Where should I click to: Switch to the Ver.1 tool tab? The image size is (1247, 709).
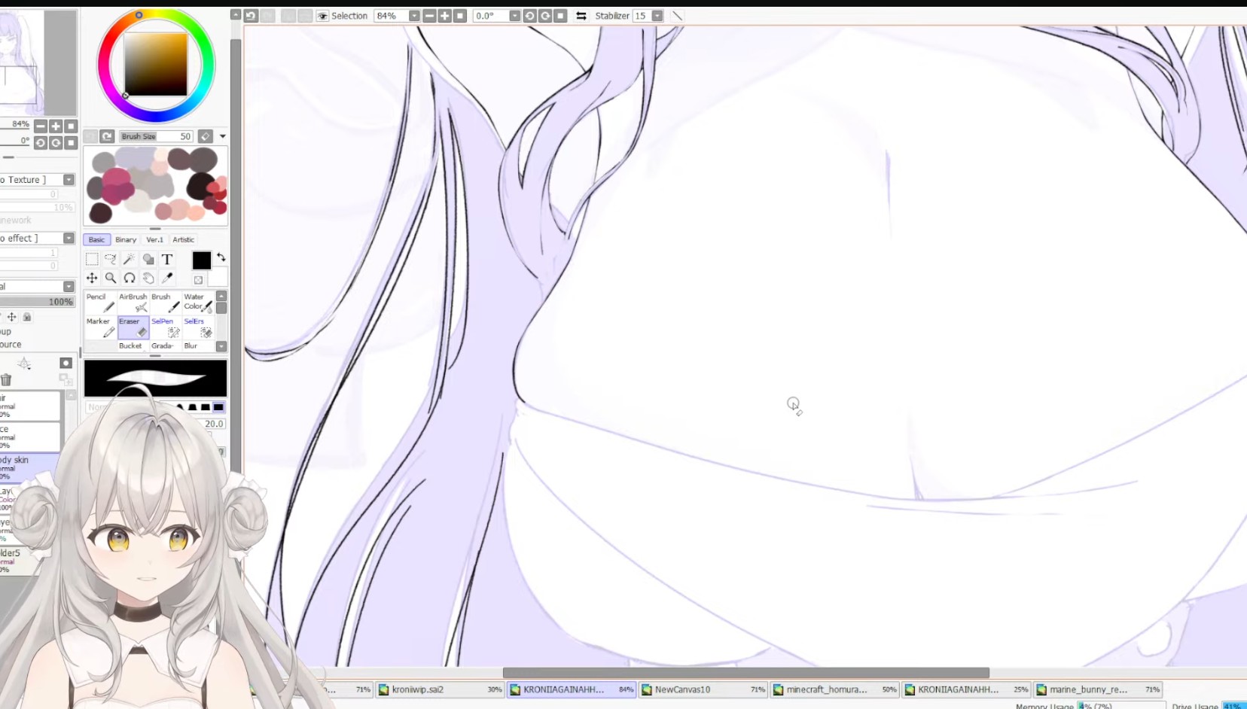point(155,239)
